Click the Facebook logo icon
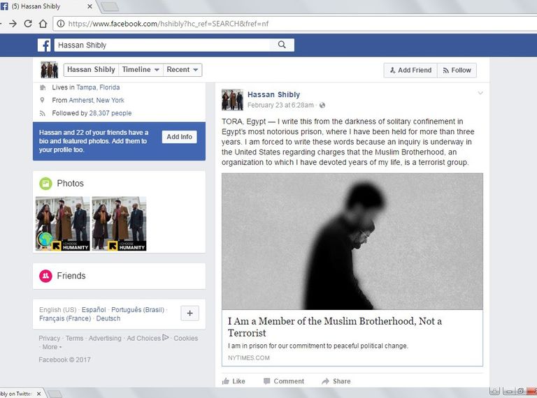The image size is (537, 398). (x=44, y=45)
